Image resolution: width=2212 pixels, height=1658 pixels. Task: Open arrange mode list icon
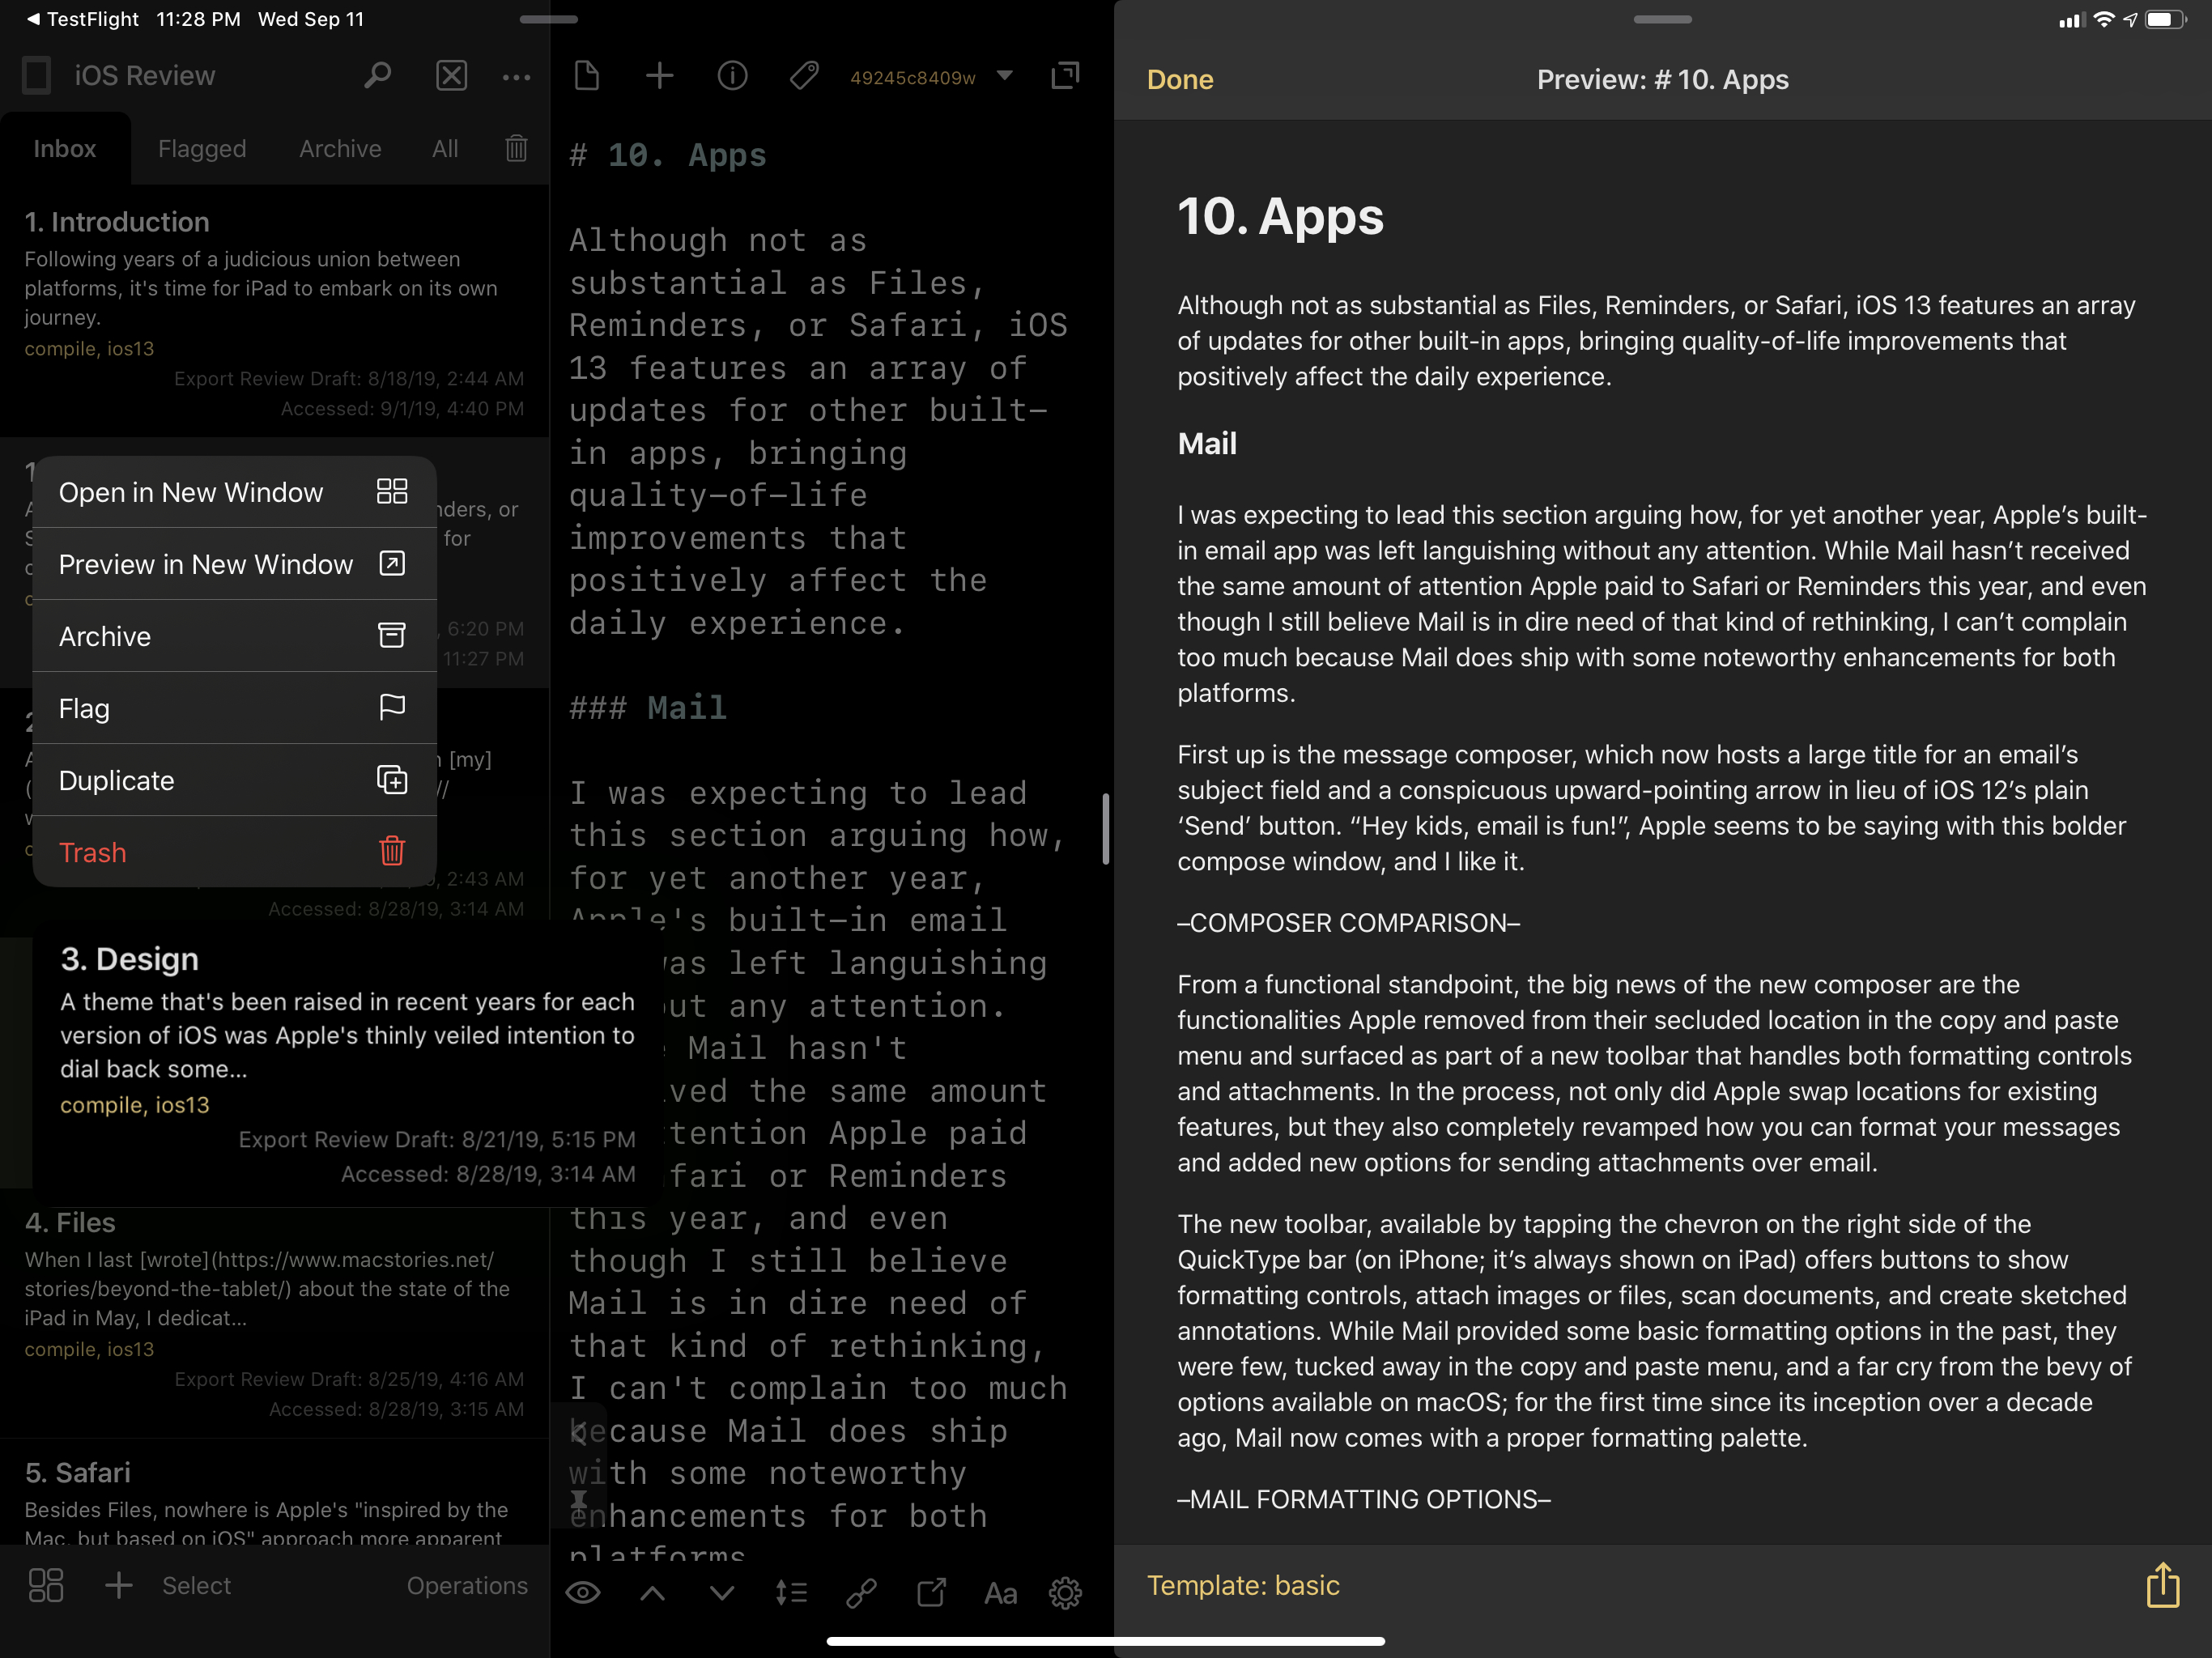[791, 1593]
